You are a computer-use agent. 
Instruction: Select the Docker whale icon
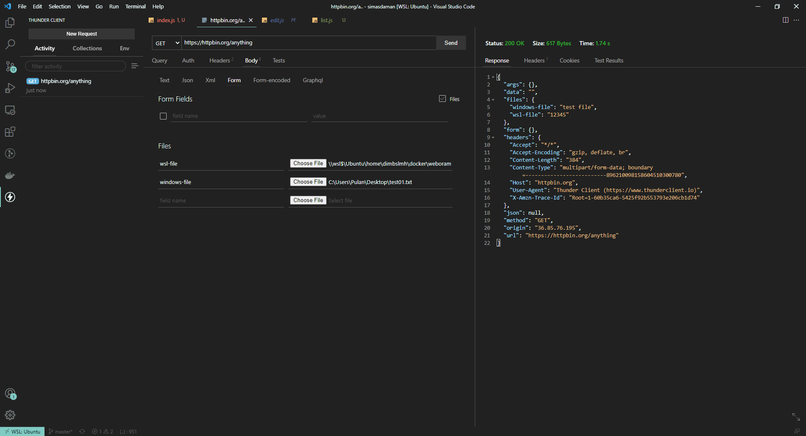pos(10,176)
